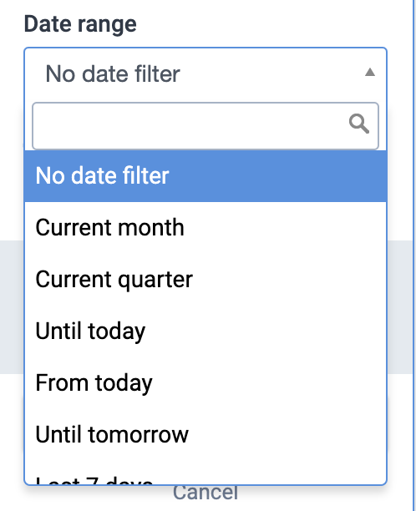416x511 pixels.
Task: Click the Cancel link below the dropdown
Action: 205,493
